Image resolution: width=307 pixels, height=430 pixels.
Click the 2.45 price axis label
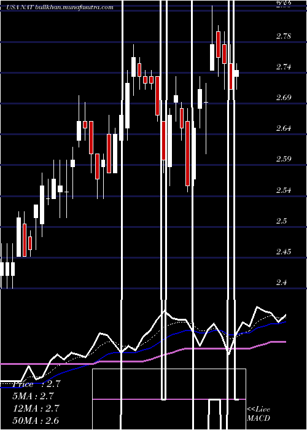(284, 251)
